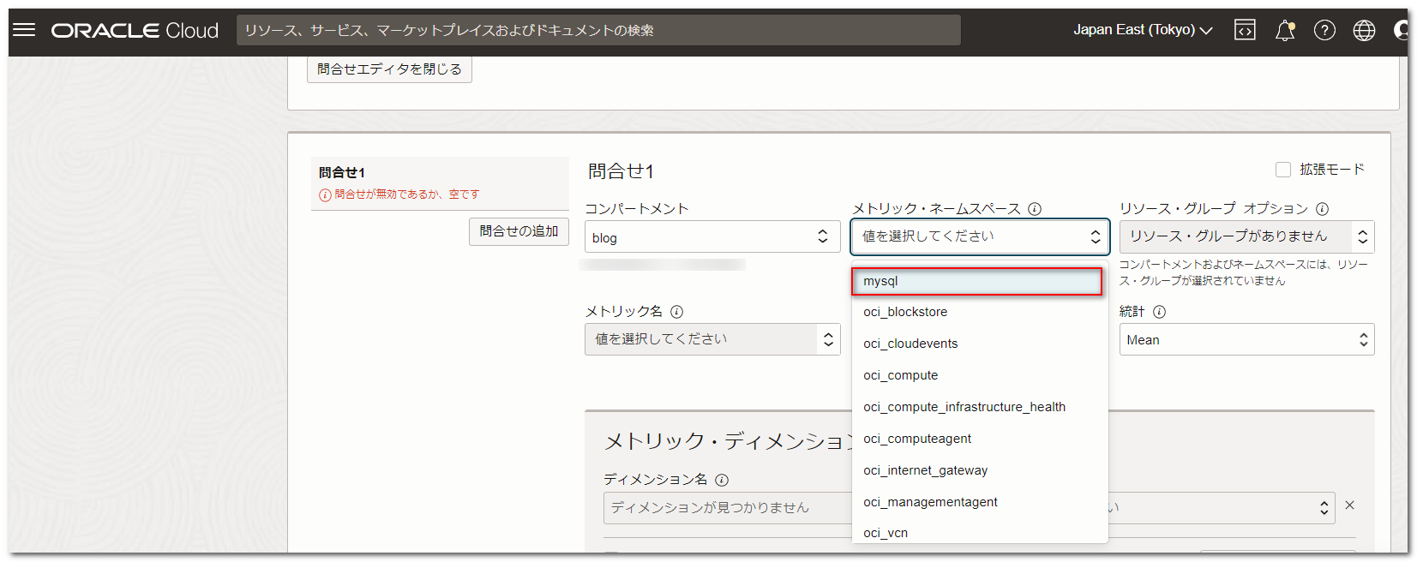
Task: Open the リソース・グループ dropdown
Action: tap(1246, 236)
